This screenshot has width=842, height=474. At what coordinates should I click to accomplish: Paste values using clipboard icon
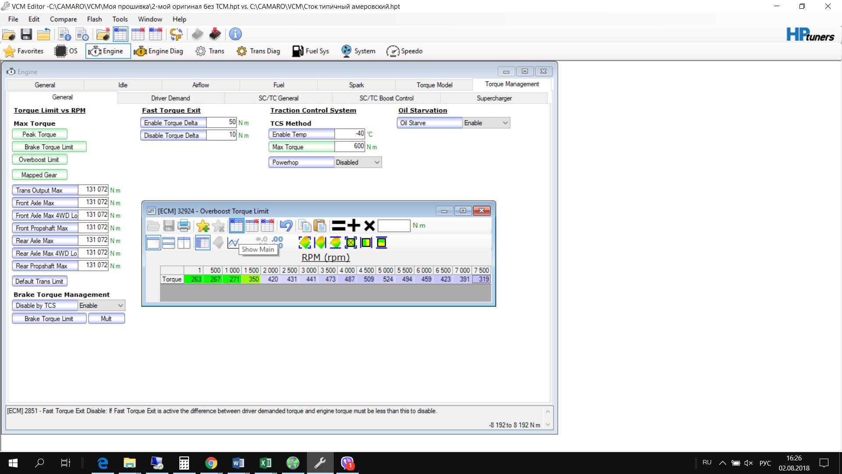pos(320,226)
